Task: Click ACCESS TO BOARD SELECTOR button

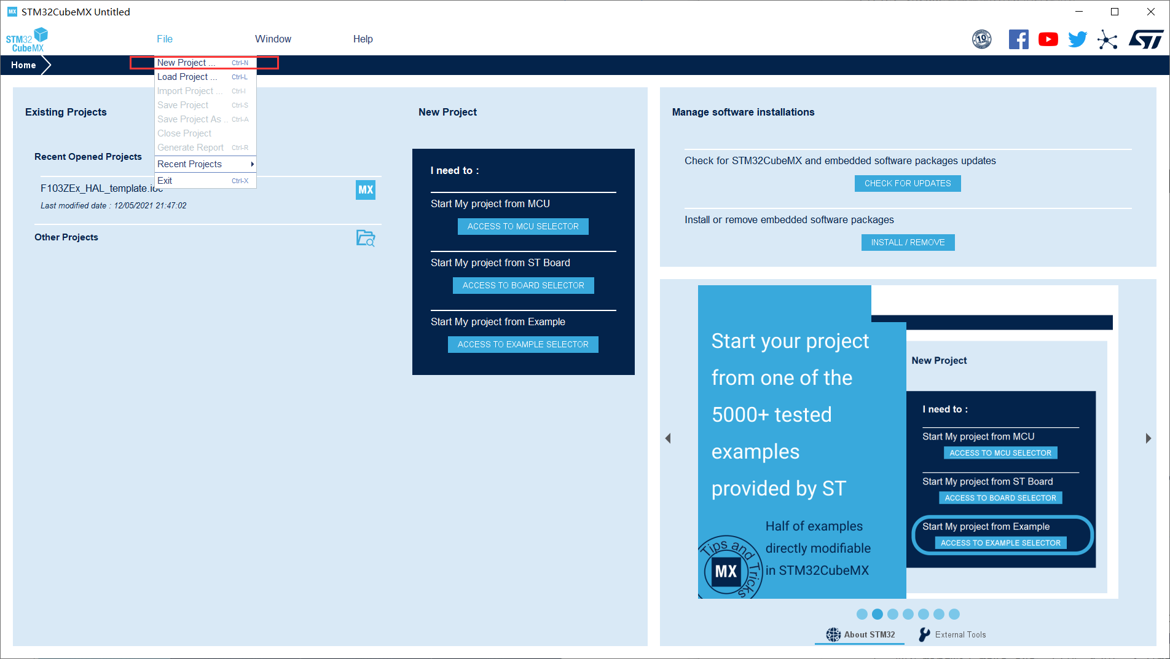Action: coord(523,285)
